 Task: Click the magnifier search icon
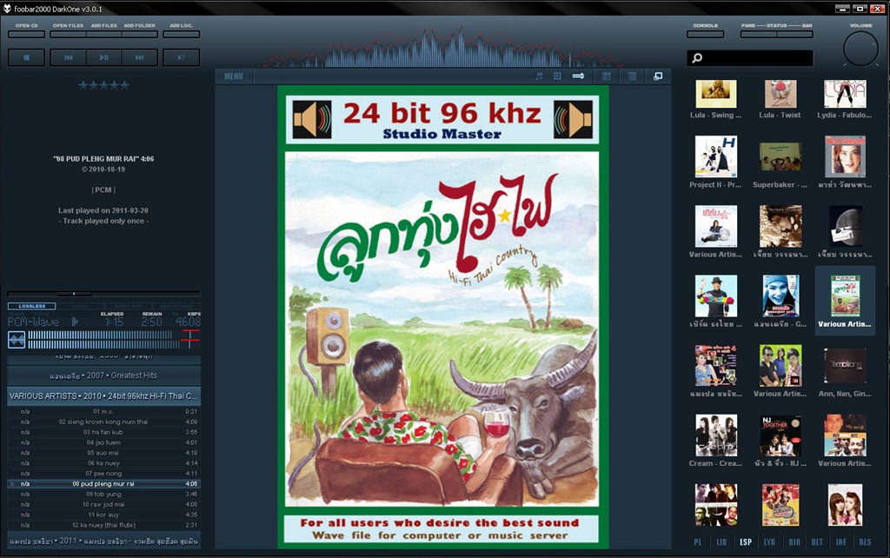698,58
